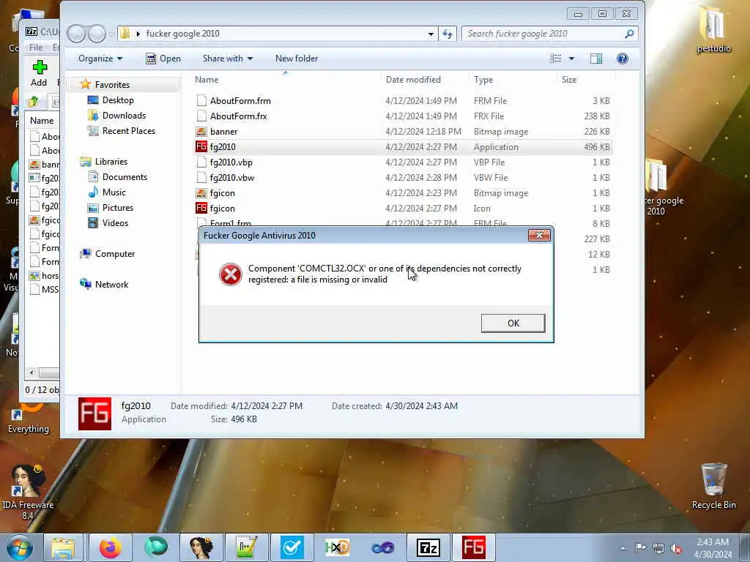Viewport: 750px width, 562px height.
Task: Open the pestudio desktop folder
Action: pyautogui.click(x=713, y=29)
